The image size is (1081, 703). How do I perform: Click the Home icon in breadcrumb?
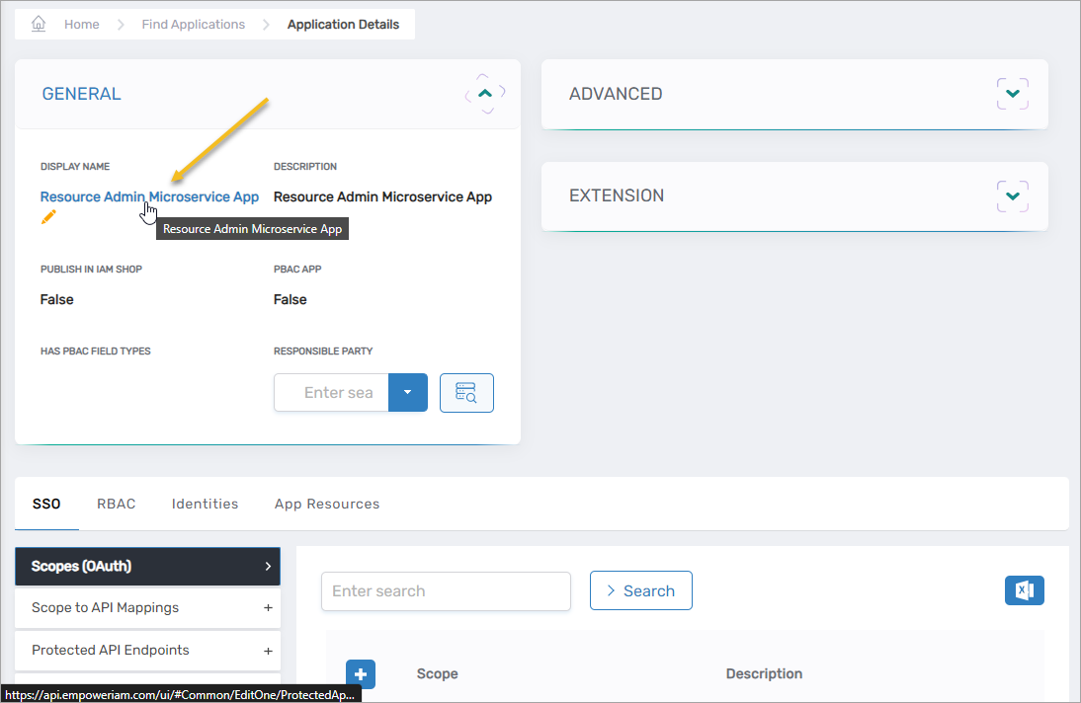point(40,24)
